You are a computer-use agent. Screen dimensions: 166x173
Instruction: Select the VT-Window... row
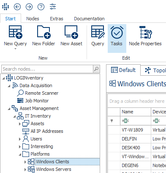(137, 157)
